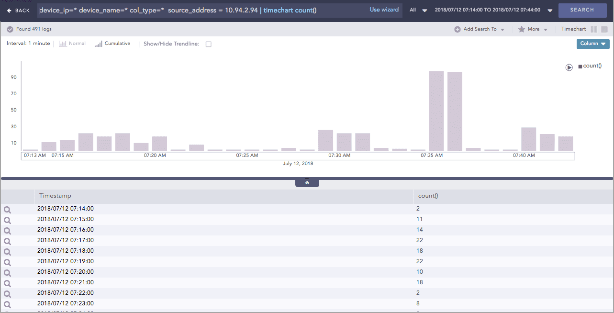Click the split-view Timechart layout icon
Viewport: 614px width, 313px height.
pos(593,29)
